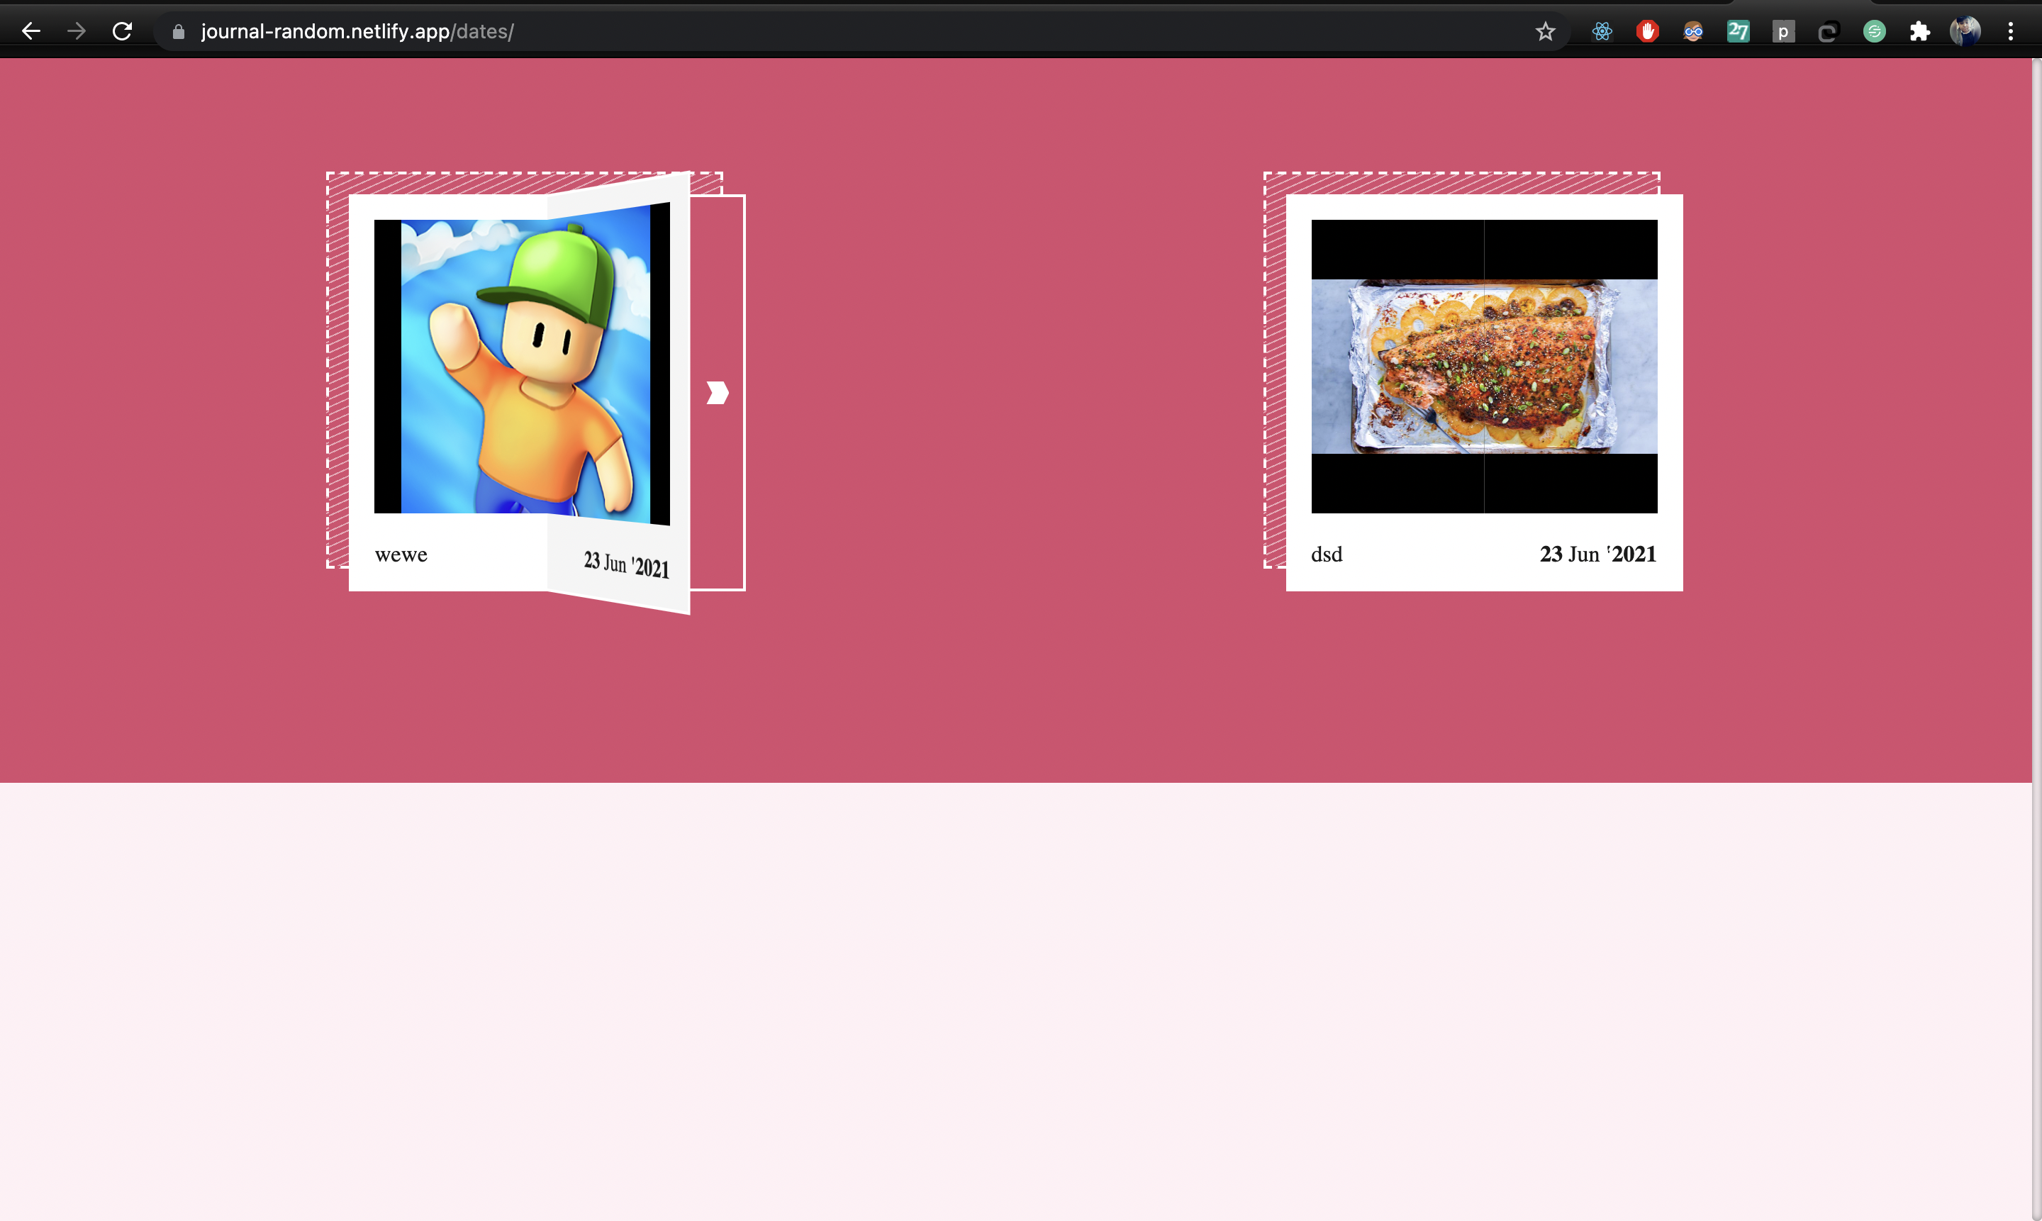This screenshot has height=1221, width=2042.
Task: Open the Extensions puzzle menu
Action: coord(1919,31)
